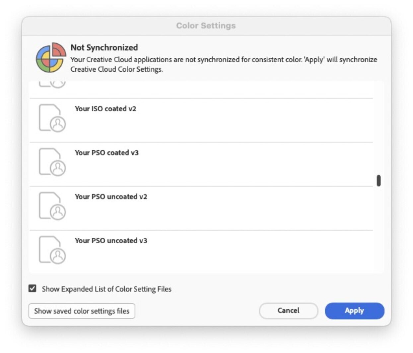This screenshot has width=413, height=353.
Task: Select the Your PSO coated v3 setting name
Action: click(x=106, y=153)
